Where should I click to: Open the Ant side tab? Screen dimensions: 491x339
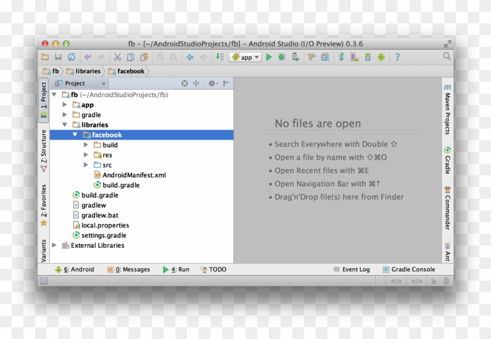[448, 252]
